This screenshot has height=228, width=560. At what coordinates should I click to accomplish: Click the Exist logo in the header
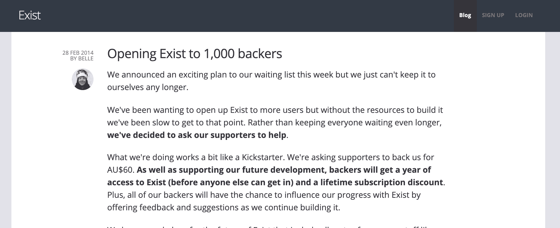click(x=30, y=15)
